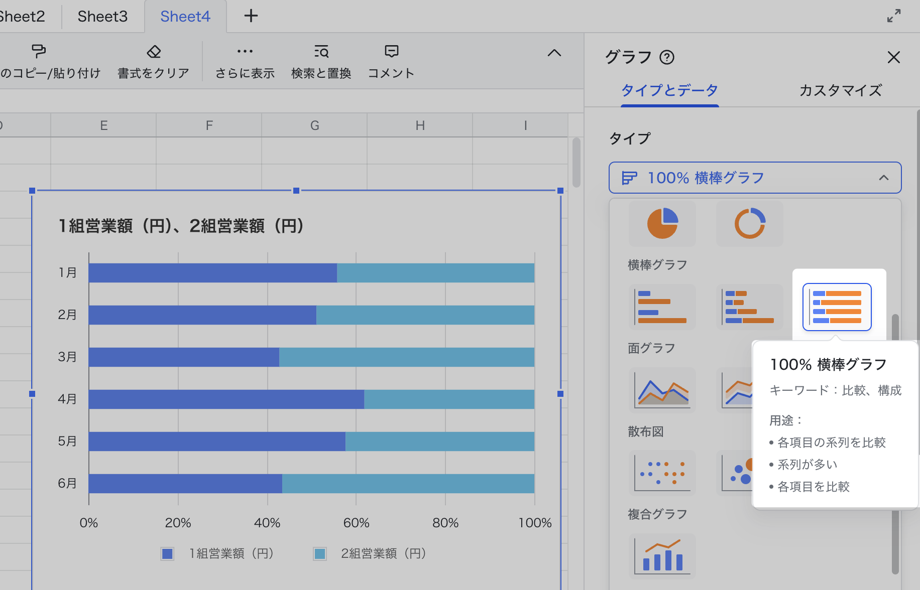
Task: Pick the 100% horizontal bar chart icon
Action: [837, 307]
